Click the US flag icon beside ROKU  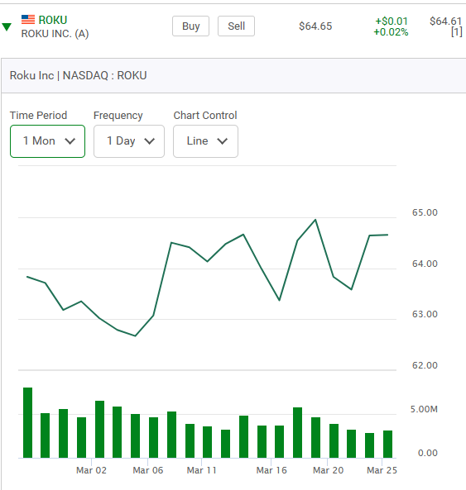(28, 20)
